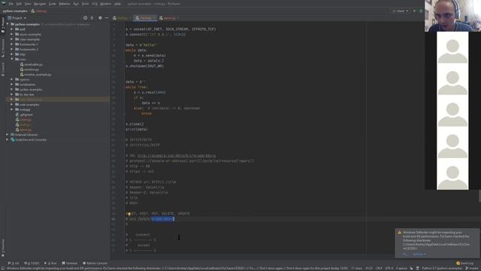Screen dimensions: 481x271
Task: Click the speaker's webcam video thumbnail
Action: pos(452,16)
